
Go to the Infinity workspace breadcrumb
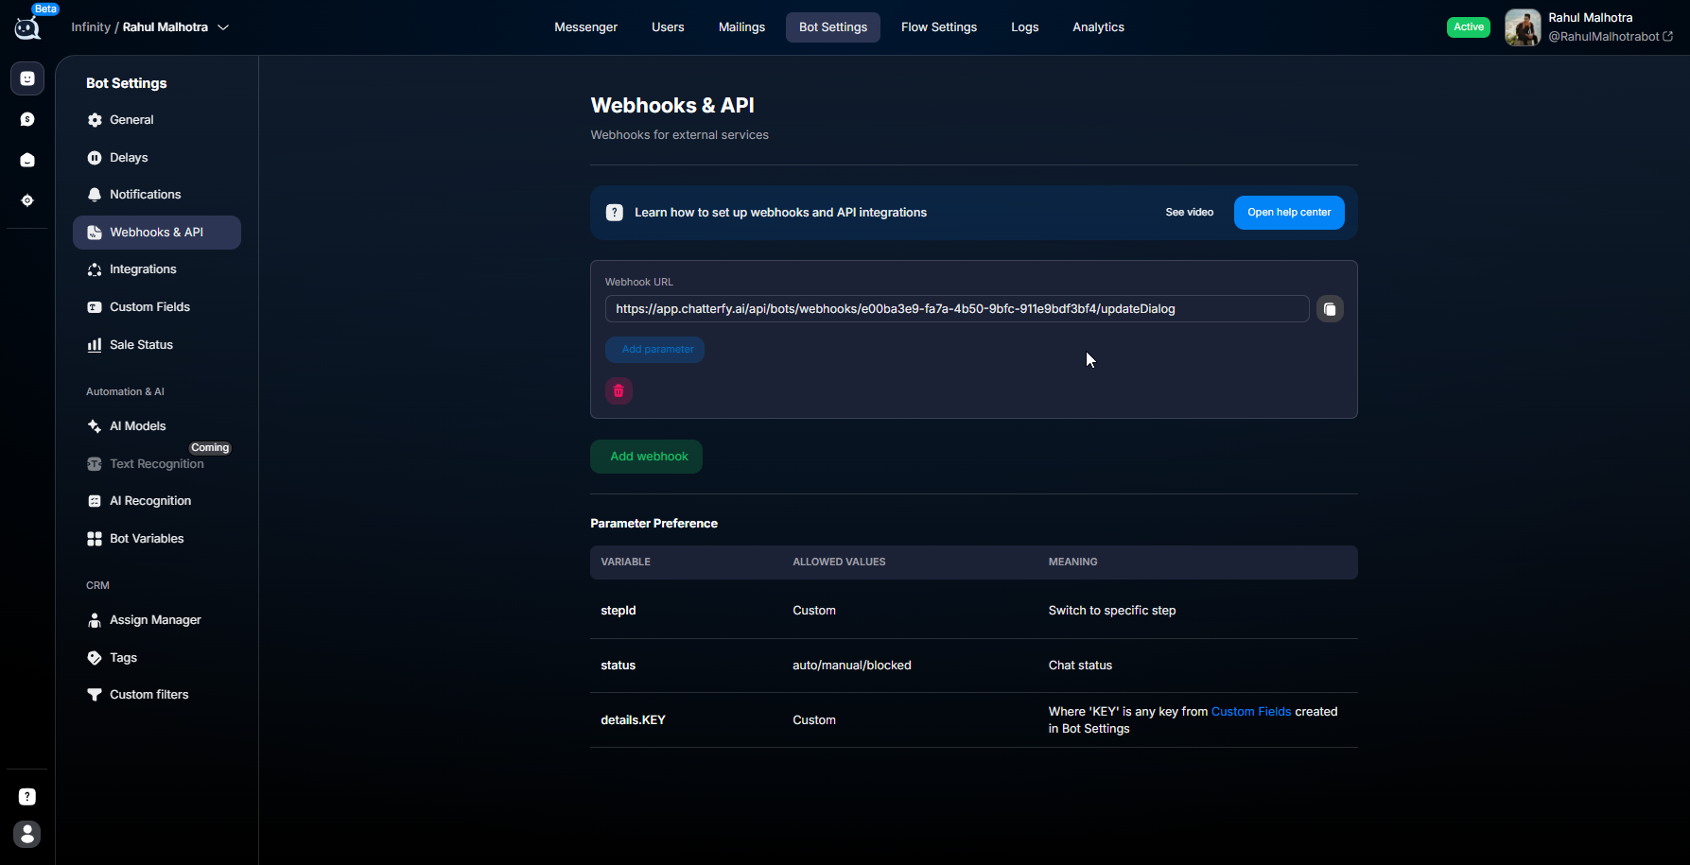tap(91, 27)
